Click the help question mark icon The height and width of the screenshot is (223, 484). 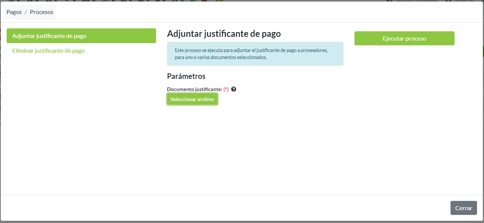coord(233,89)
